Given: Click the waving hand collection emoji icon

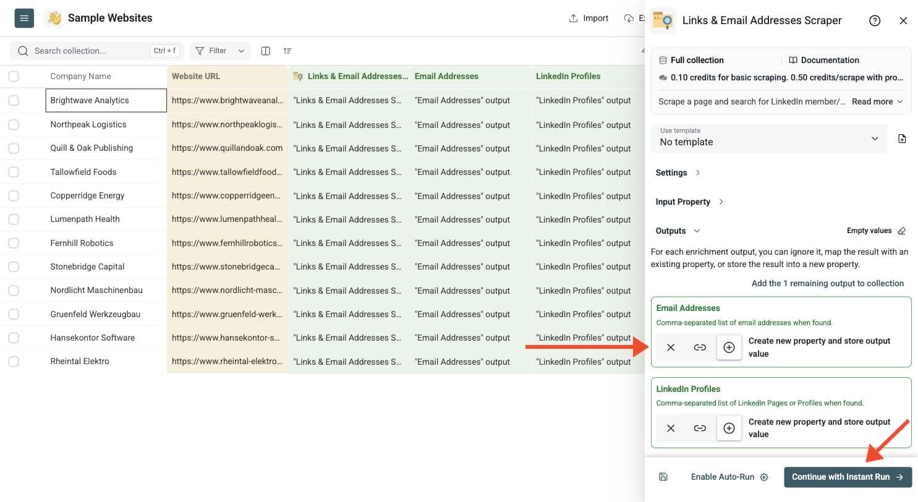Looking at the screenshot, I should 54,18.
